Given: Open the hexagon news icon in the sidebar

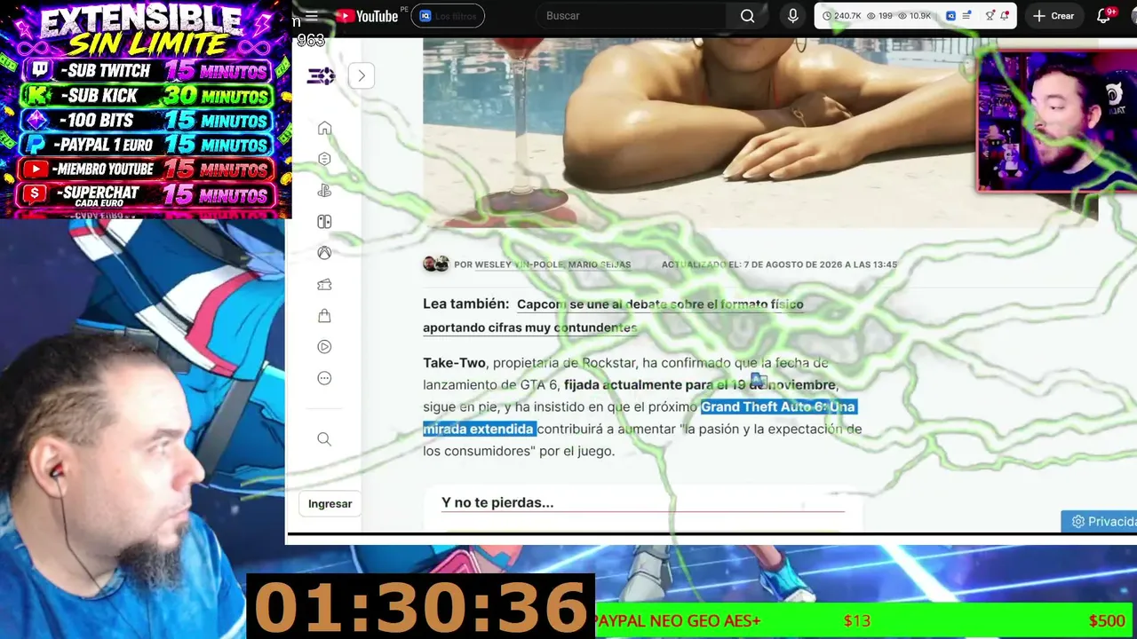Looking at the screenshot, I should (324, 159).
